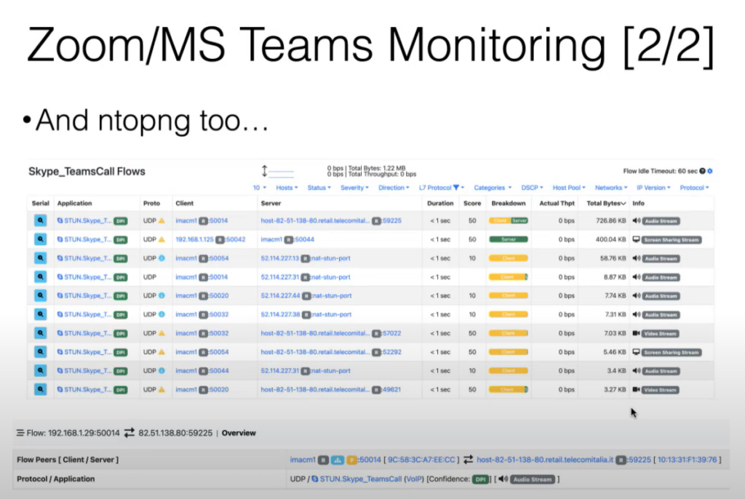Click info circle icon in 7.74 KB row
Image resolution: width=745 pixels, height=499 pixels.
162,295
